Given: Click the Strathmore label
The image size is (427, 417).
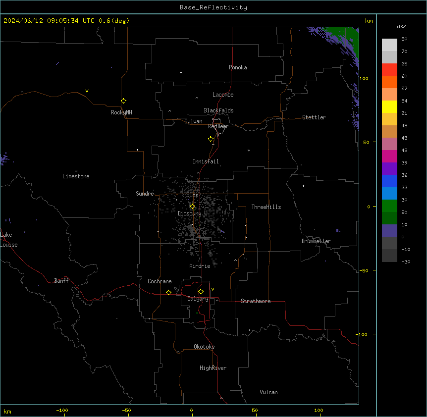Looking at the screenshot, I should [x=256, y=301].
